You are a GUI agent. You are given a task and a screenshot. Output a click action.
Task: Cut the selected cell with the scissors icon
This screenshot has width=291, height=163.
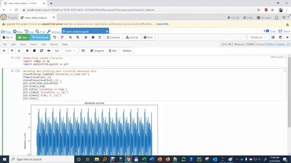pos(86,37)
